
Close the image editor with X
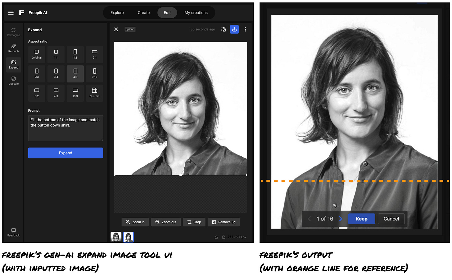[116, 29]
